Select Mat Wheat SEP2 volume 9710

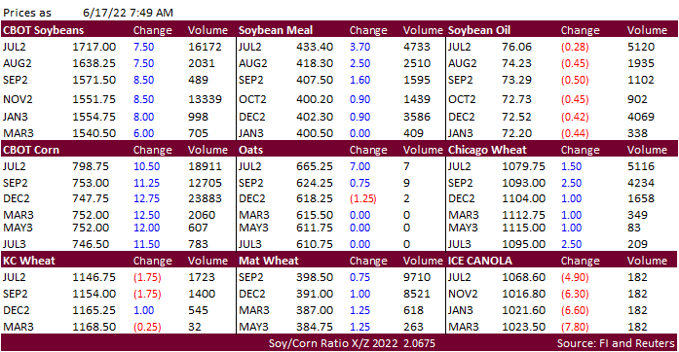pos(417,277)
